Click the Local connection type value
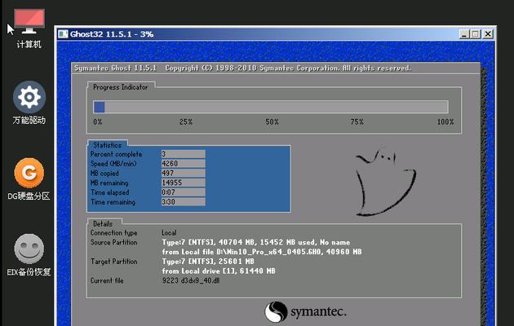This screenshot has width=514, height=326. point(169,233)
